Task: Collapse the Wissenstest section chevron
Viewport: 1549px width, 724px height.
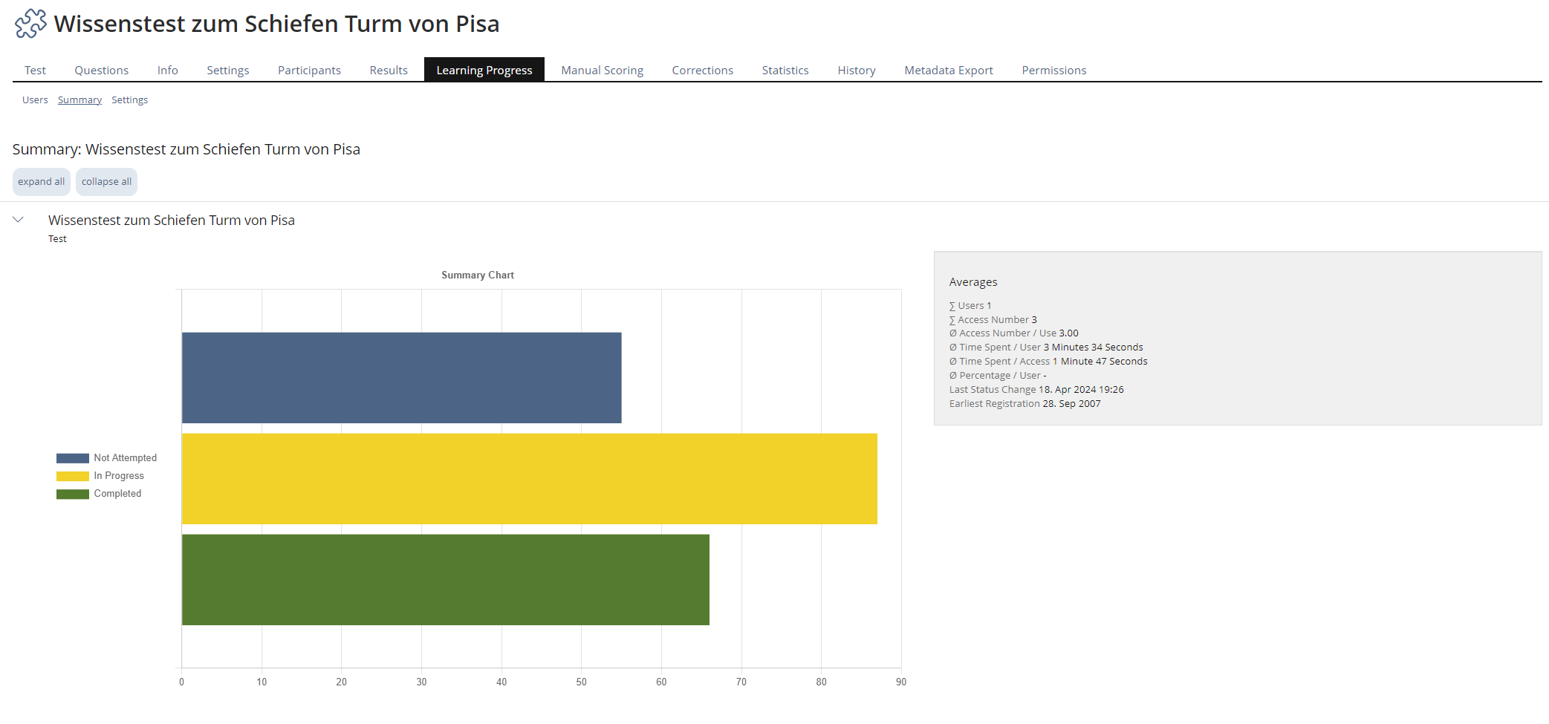Action: tap(19, 220)
